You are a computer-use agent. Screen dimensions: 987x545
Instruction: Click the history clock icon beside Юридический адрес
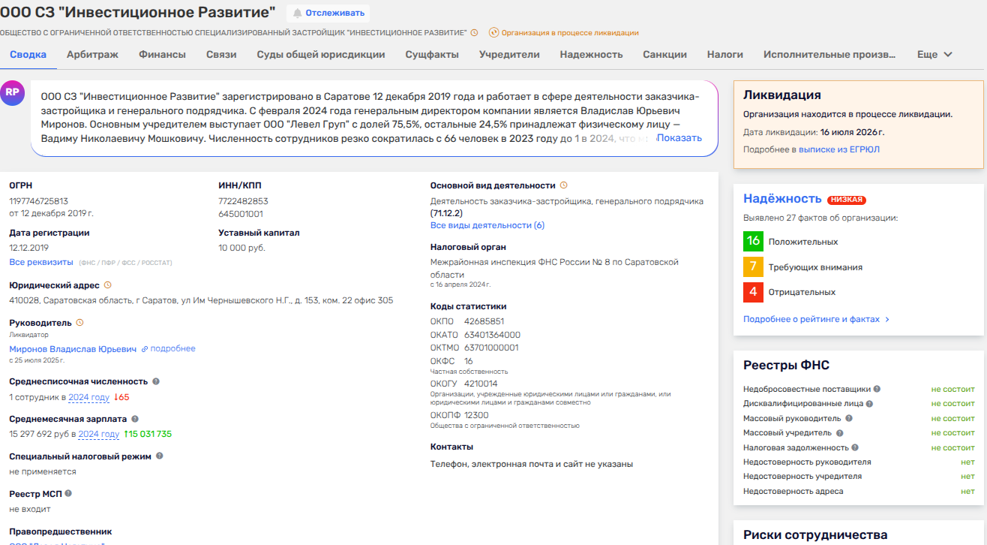coord(108,285)
